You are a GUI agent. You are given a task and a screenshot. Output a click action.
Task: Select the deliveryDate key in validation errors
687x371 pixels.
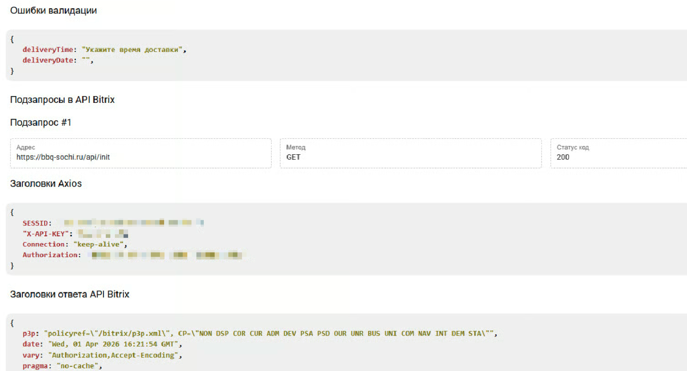[47, 60]
